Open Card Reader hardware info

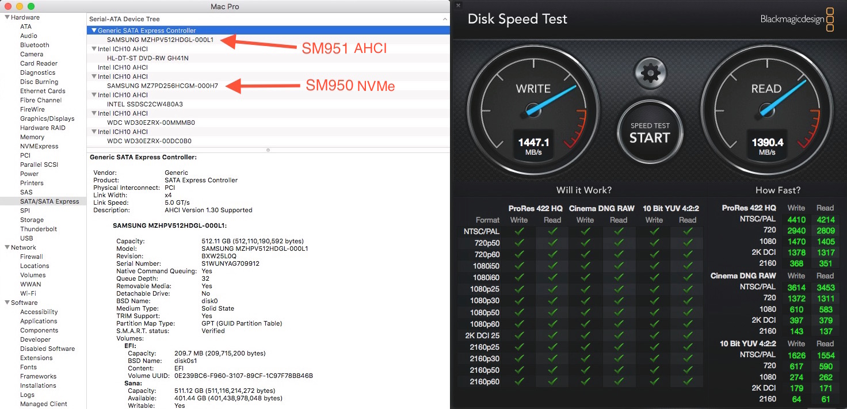click(x=39, y=63)
